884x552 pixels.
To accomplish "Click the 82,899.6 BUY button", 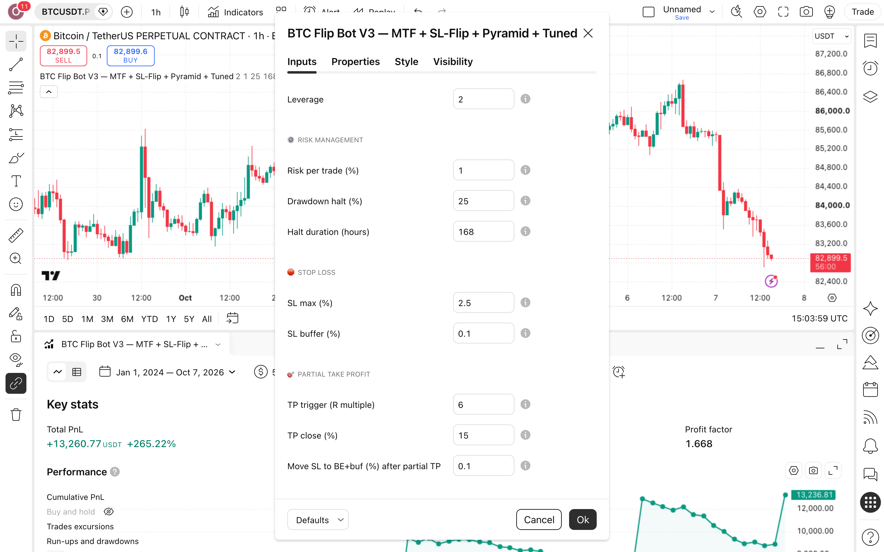I will [130, 56].
